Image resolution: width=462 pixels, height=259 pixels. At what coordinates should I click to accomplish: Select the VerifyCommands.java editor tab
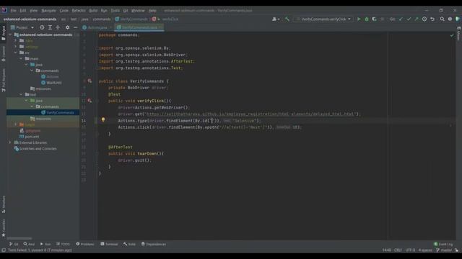tap(139, 27)
